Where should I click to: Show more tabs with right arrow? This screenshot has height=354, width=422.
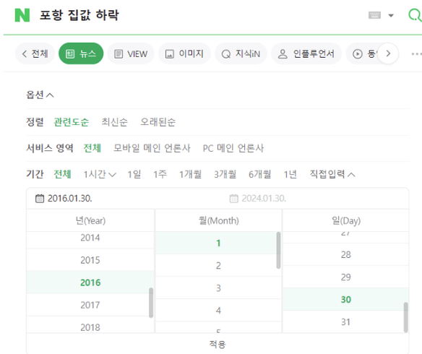point(388,53)
